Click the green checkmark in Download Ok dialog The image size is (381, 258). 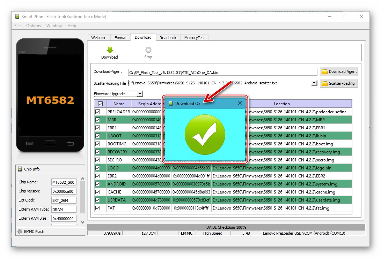point(205,134)
